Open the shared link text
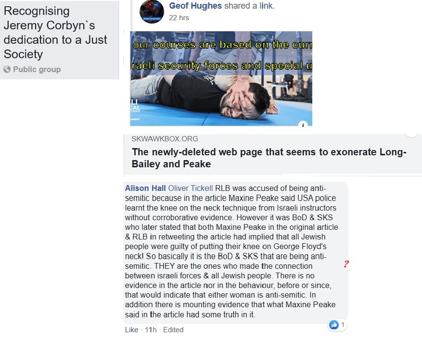 click(267, 6)
